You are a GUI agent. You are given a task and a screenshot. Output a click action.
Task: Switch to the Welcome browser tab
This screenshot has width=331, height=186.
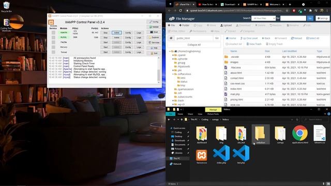275,4
